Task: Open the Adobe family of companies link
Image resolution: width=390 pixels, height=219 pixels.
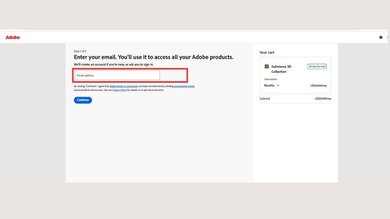Action: (x=124, y=86)
